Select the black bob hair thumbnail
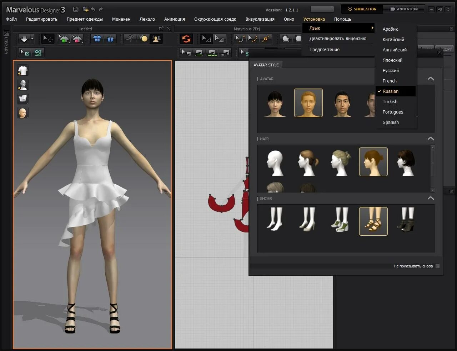The height and width of the screenshot is (351, 457). (406, 162)
